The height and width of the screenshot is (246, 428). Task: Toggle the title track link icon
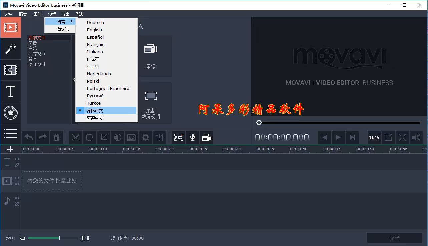click(17, 165)
